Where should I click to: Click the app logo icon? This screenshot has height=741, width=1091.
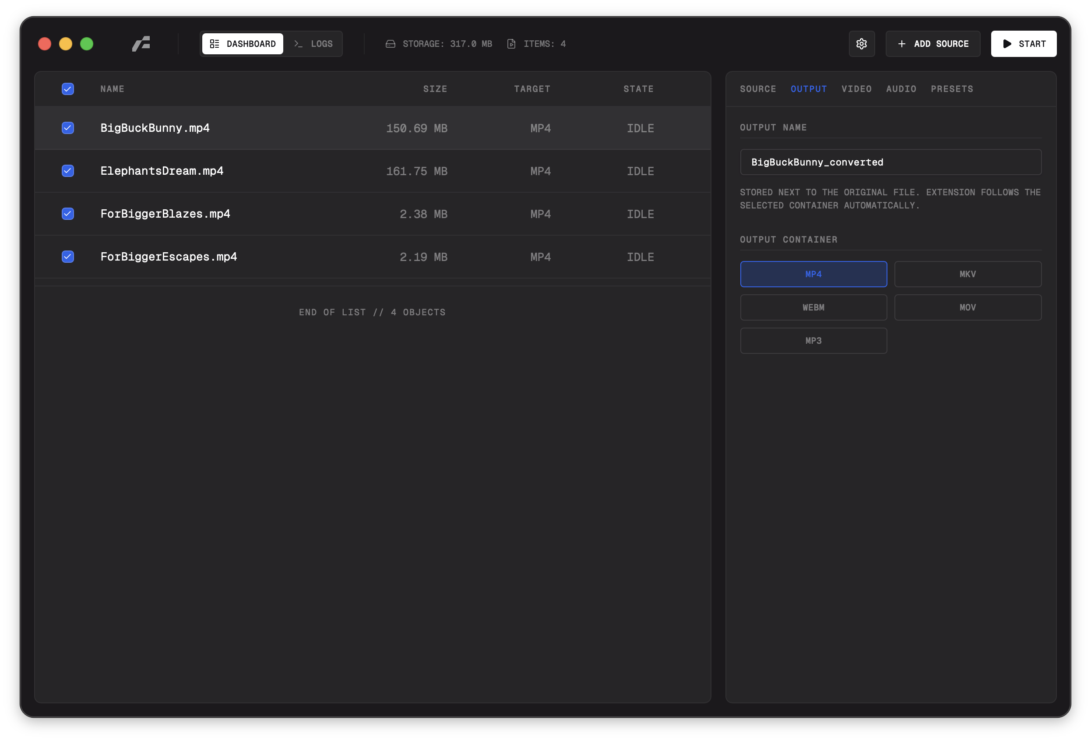[x=141, y=44]
